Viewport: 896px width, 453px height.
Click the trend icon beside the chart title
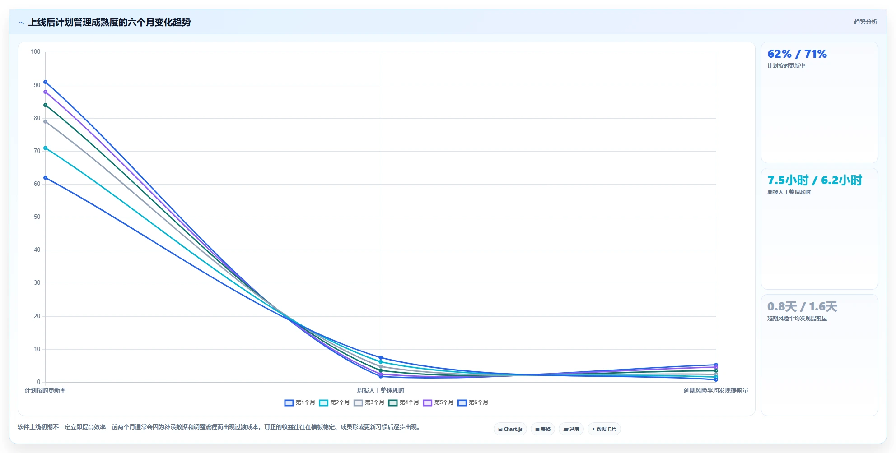click(21, 23)
